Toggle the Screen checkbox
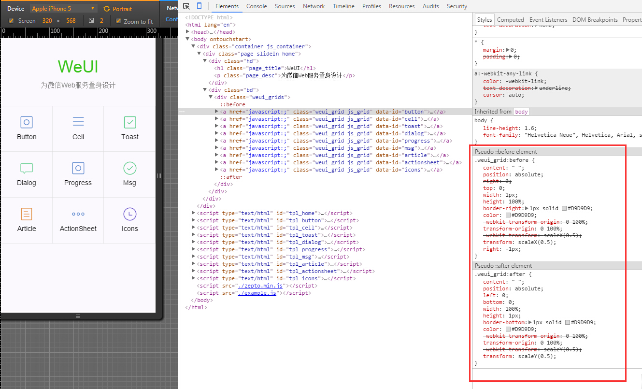 (11, 21)
